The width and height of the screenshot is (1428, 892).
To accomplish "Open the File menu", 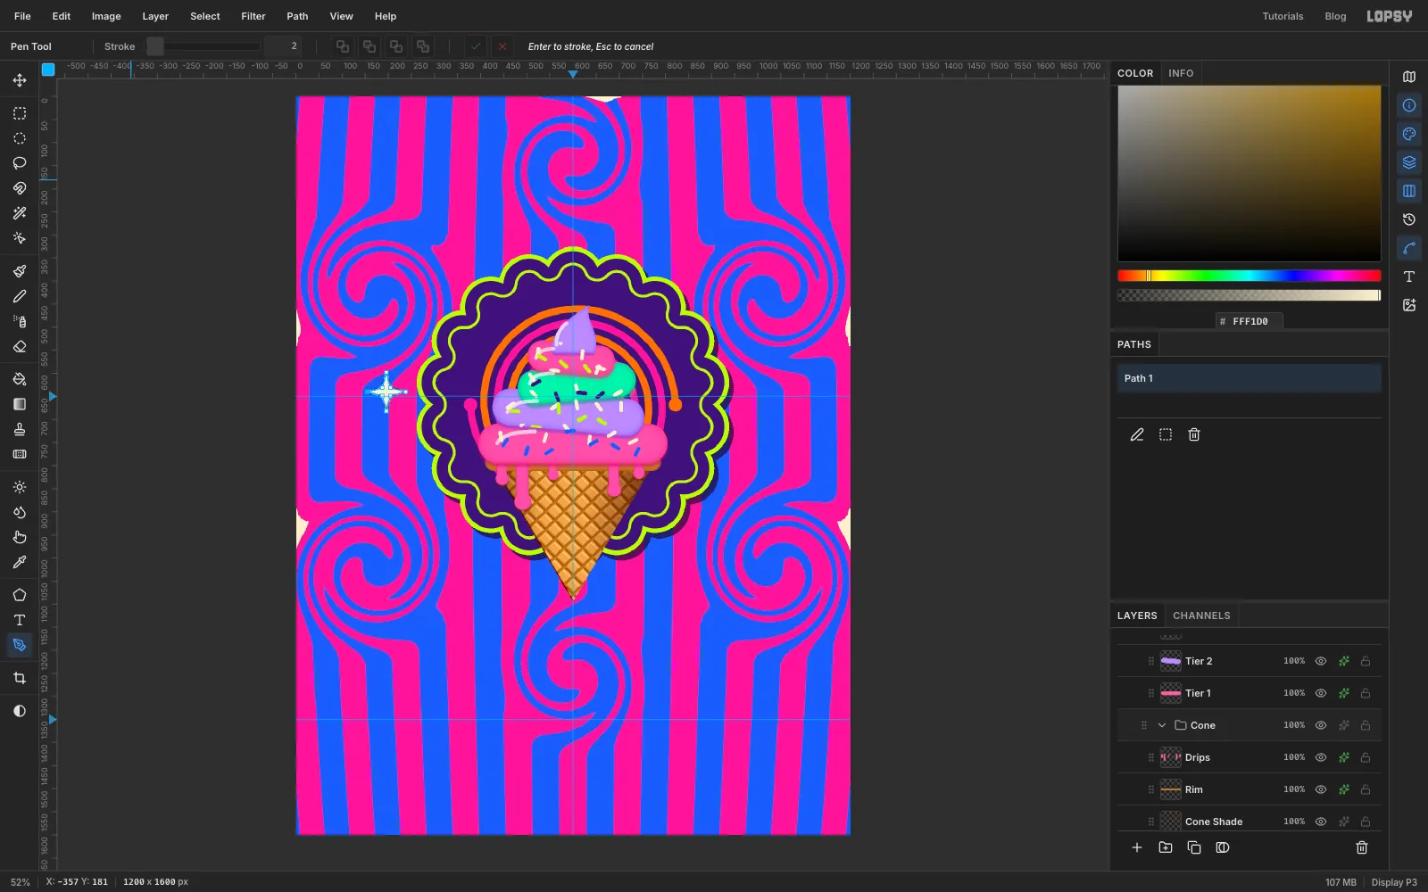I will click(22, 16).
